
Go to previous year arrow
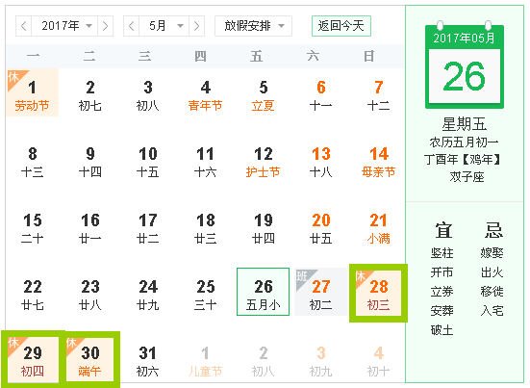pos(24,26)
